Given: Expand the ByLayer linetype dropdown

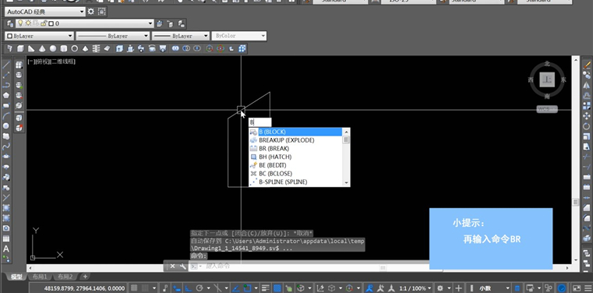Looking at the screenshot, I should pyautogui.click(x=113, y=36).
